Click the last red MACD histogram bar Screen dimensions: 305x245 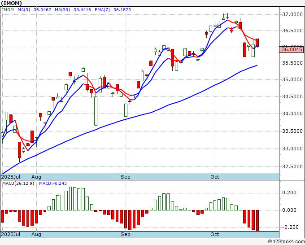click(x=257, y=221)
